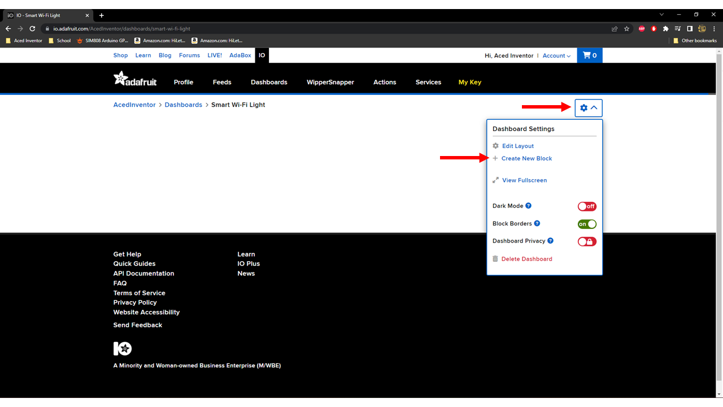This screenshot has width=723, height=407.
Task: Click AcedInventor breadcrumb link
Action: click(134, 105)
